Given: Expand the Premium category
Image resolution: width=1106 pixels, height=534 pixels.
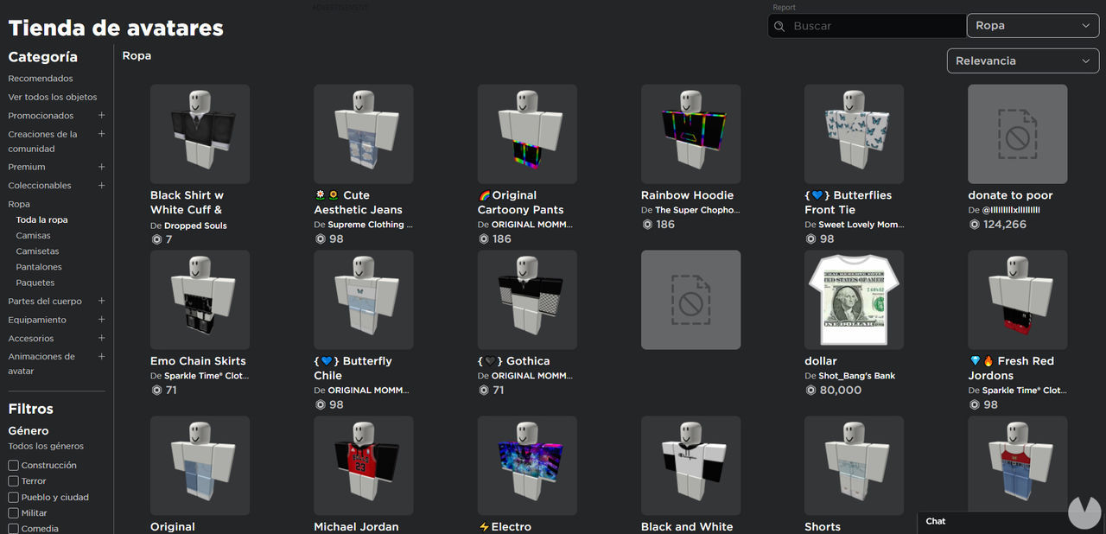Looking at the screenshot, I should click(101, 167).
